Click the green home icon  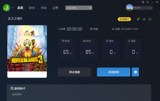click(150, 19)
